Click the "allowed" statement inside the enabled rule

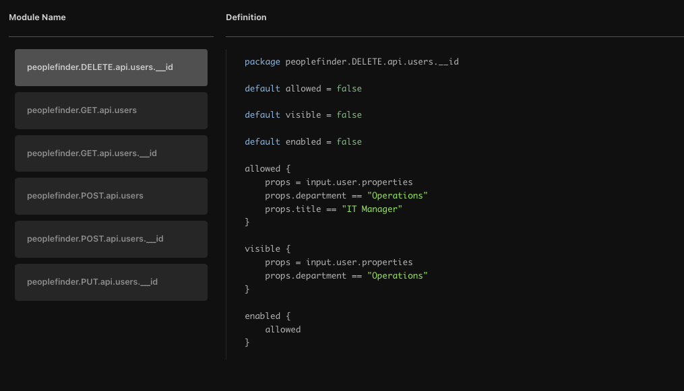282,330
